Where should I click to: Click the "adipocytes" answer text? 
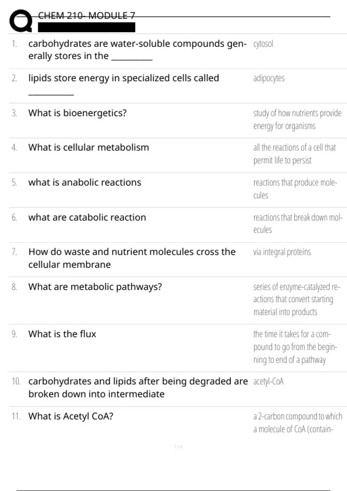point(269,78)
